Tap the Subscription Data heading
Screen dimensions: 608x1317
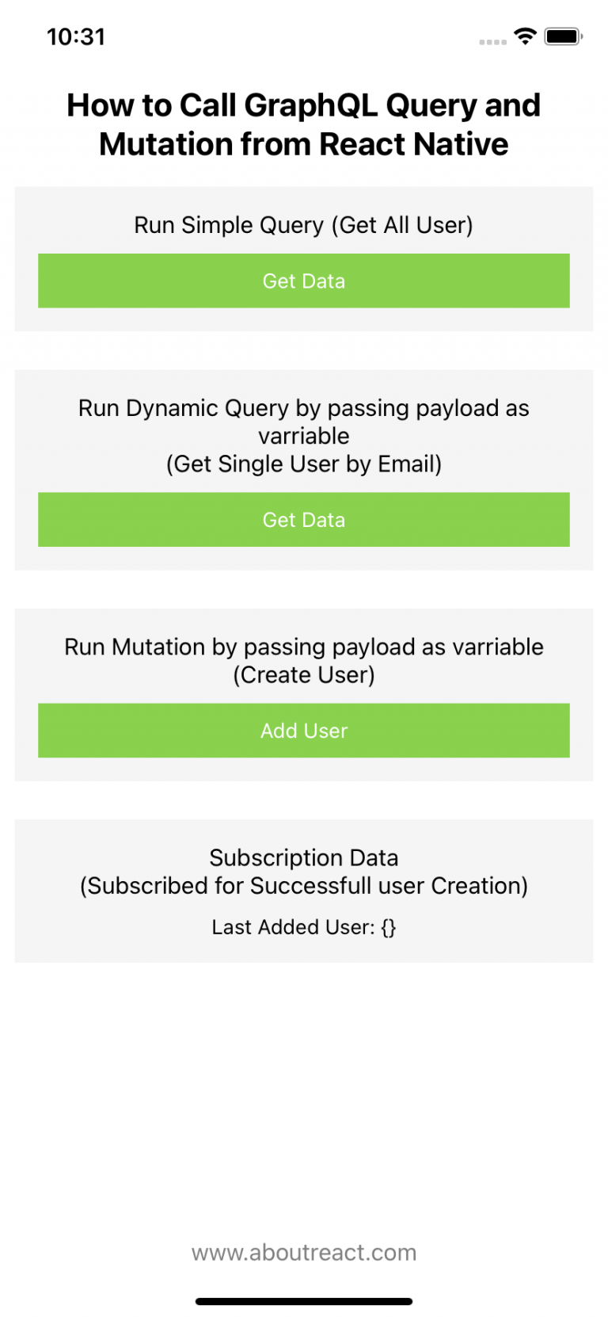304,857
